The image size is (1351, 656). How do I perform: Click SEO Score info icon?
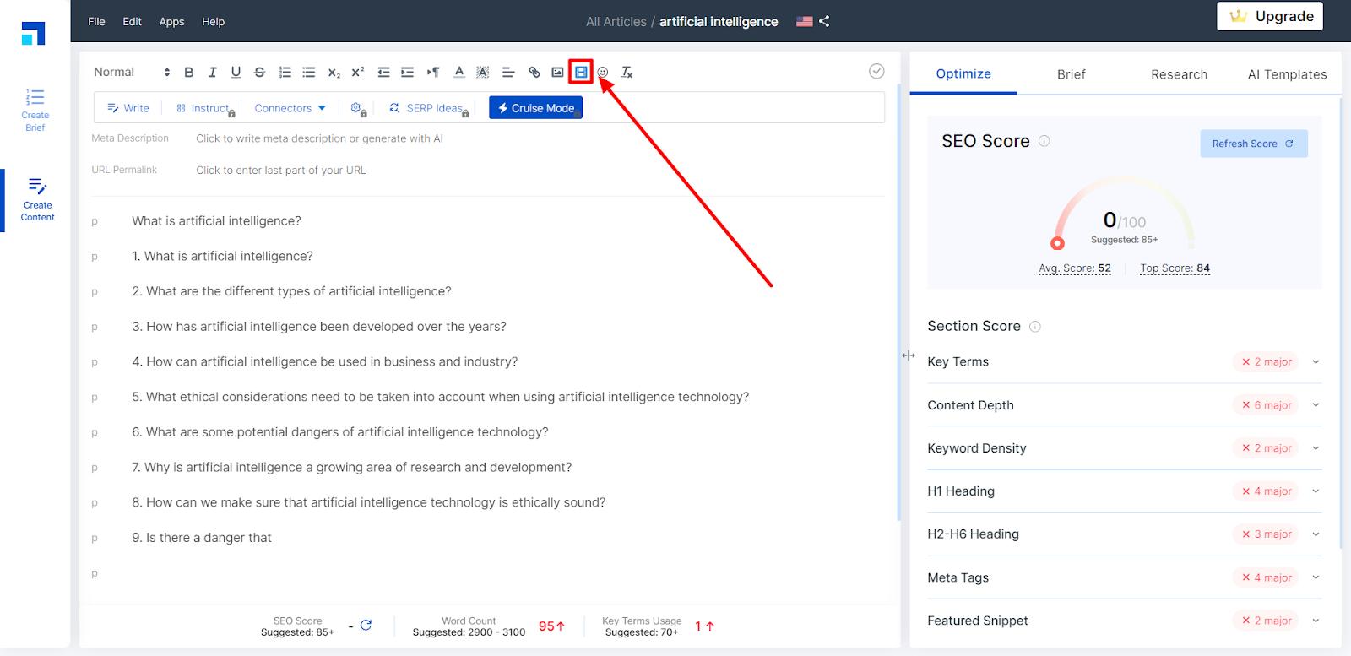pyautogui.click(x=1044, y=141)
